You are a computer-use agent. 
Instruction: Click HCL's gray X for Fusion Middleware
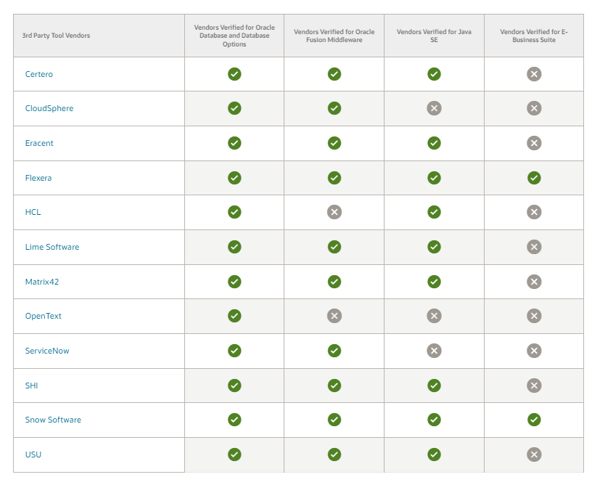tap(334, 212)
